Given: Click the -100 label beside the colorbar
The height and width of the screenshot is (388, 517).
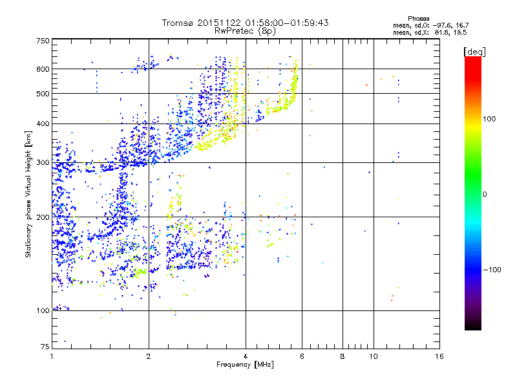Looking at the screenshot, I should pos(492,270).
